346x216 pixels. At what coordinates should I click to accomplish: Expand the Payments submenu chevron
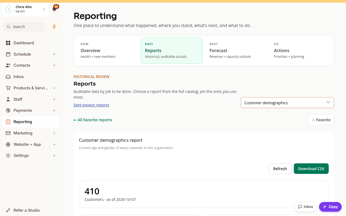54,110
